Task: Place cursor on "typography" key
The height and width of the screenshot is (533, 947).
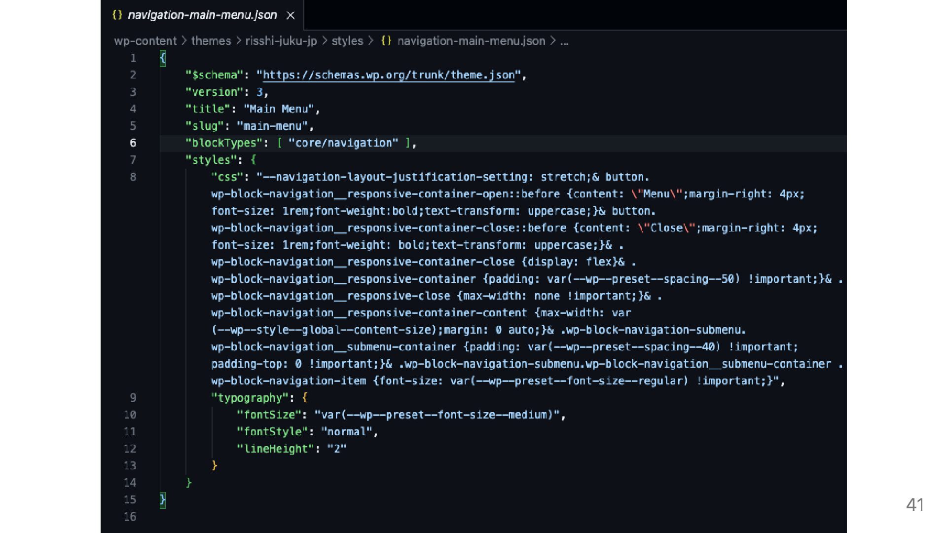Action: coord(250,398)
